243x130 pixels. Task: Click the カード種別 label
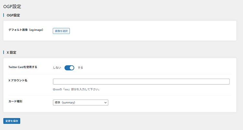pyautogui.click(x=15, y=101)
